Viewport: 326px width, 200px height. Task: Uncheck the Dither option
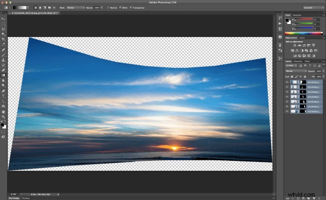(x=120, y=8)
